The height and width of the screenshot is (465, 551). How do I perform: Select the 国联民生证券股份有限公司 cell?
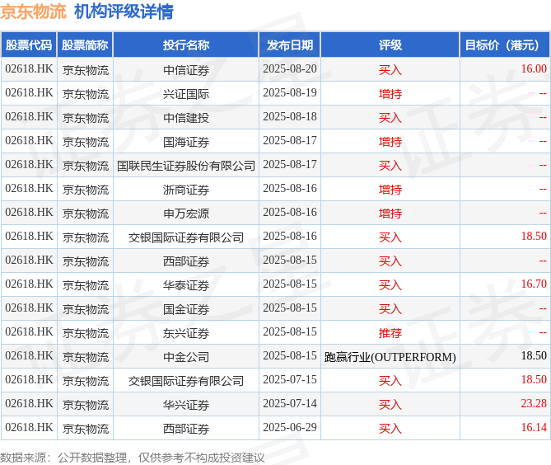(186, 166)
